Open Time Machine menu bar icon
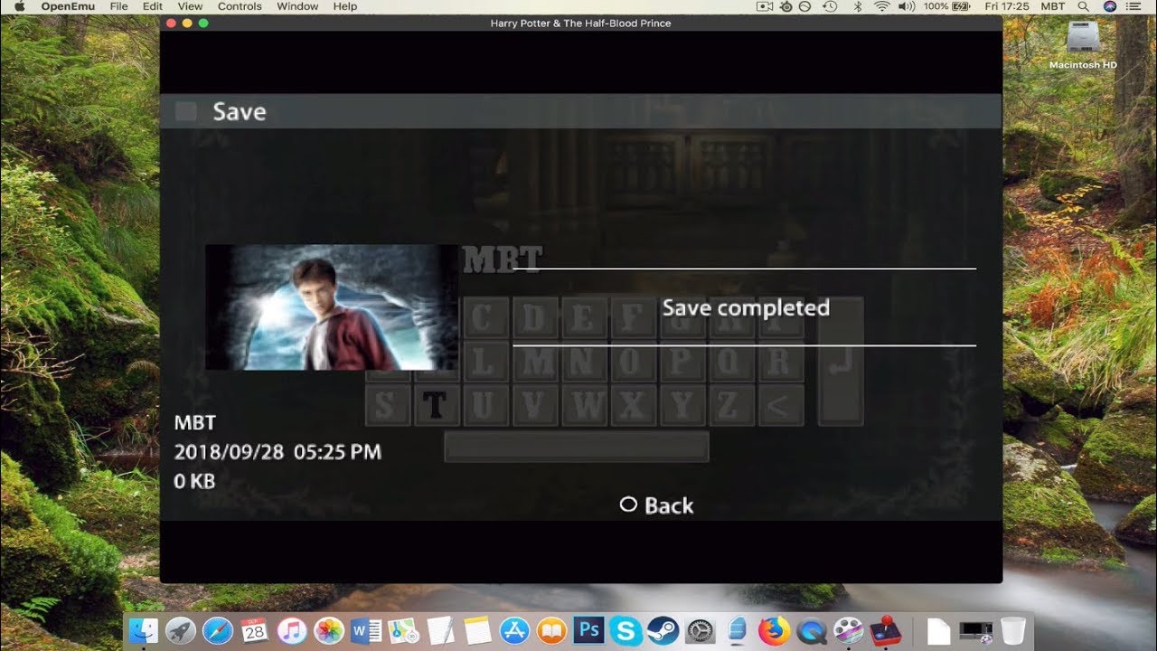The height and width of the screenshot is (651, 1157). tap(830, 6)
